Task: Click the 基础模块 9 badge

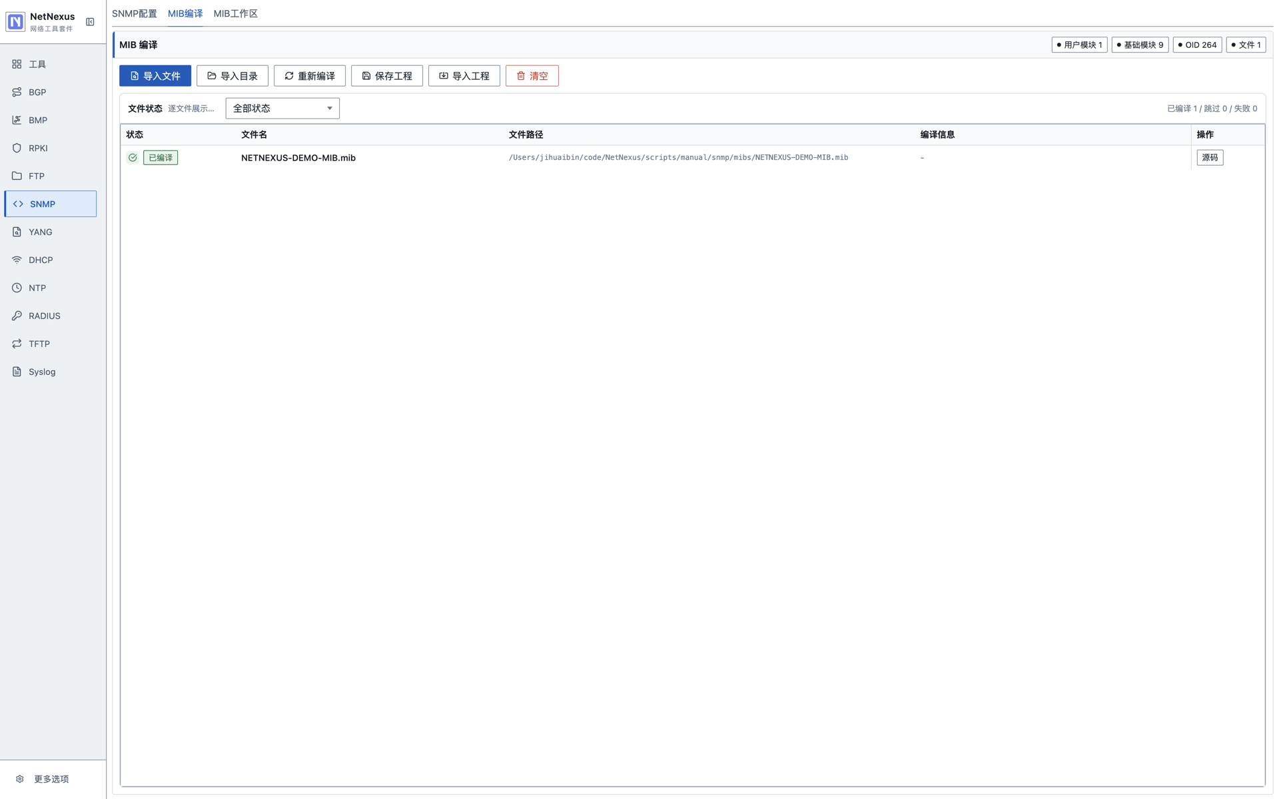Action: pyautogui.click(x=1140, y=45)
